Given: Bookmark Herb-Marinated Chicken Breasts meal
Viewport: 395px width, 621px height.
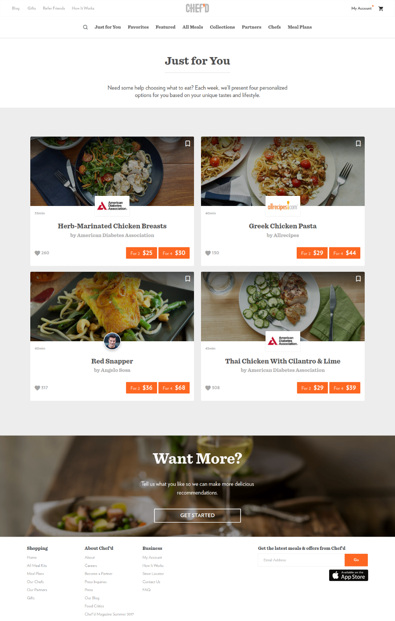Looking at the screenshot, I should pos(187,144).
